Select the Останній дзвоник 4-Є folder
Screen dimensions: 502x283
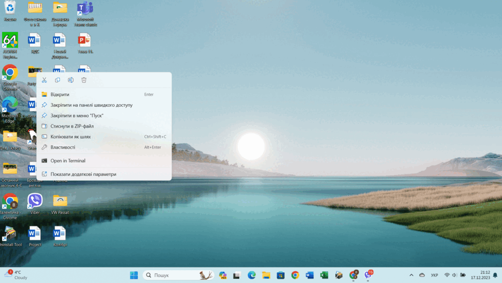click(11, 175)
